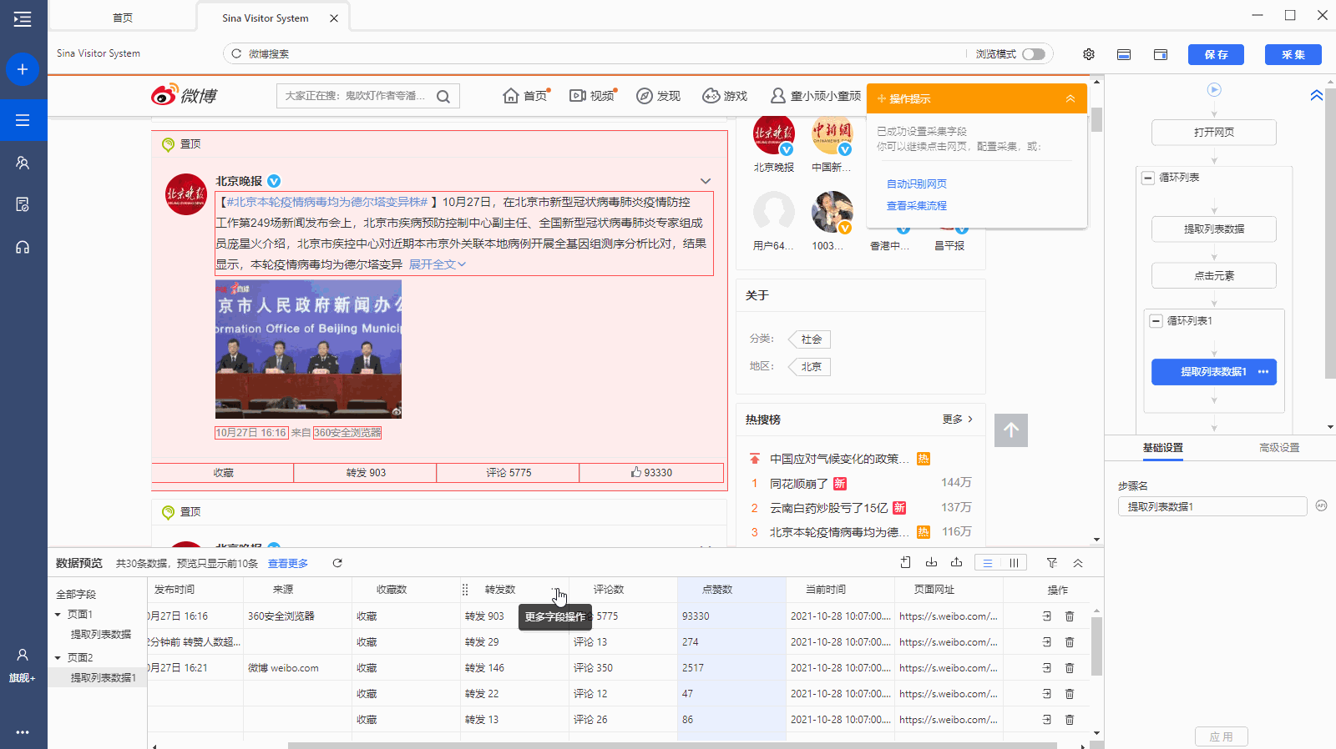This screenshot has width=1336, height=749.
Task: Click the data table horizontal scrollbar
Action: (668, 745)
